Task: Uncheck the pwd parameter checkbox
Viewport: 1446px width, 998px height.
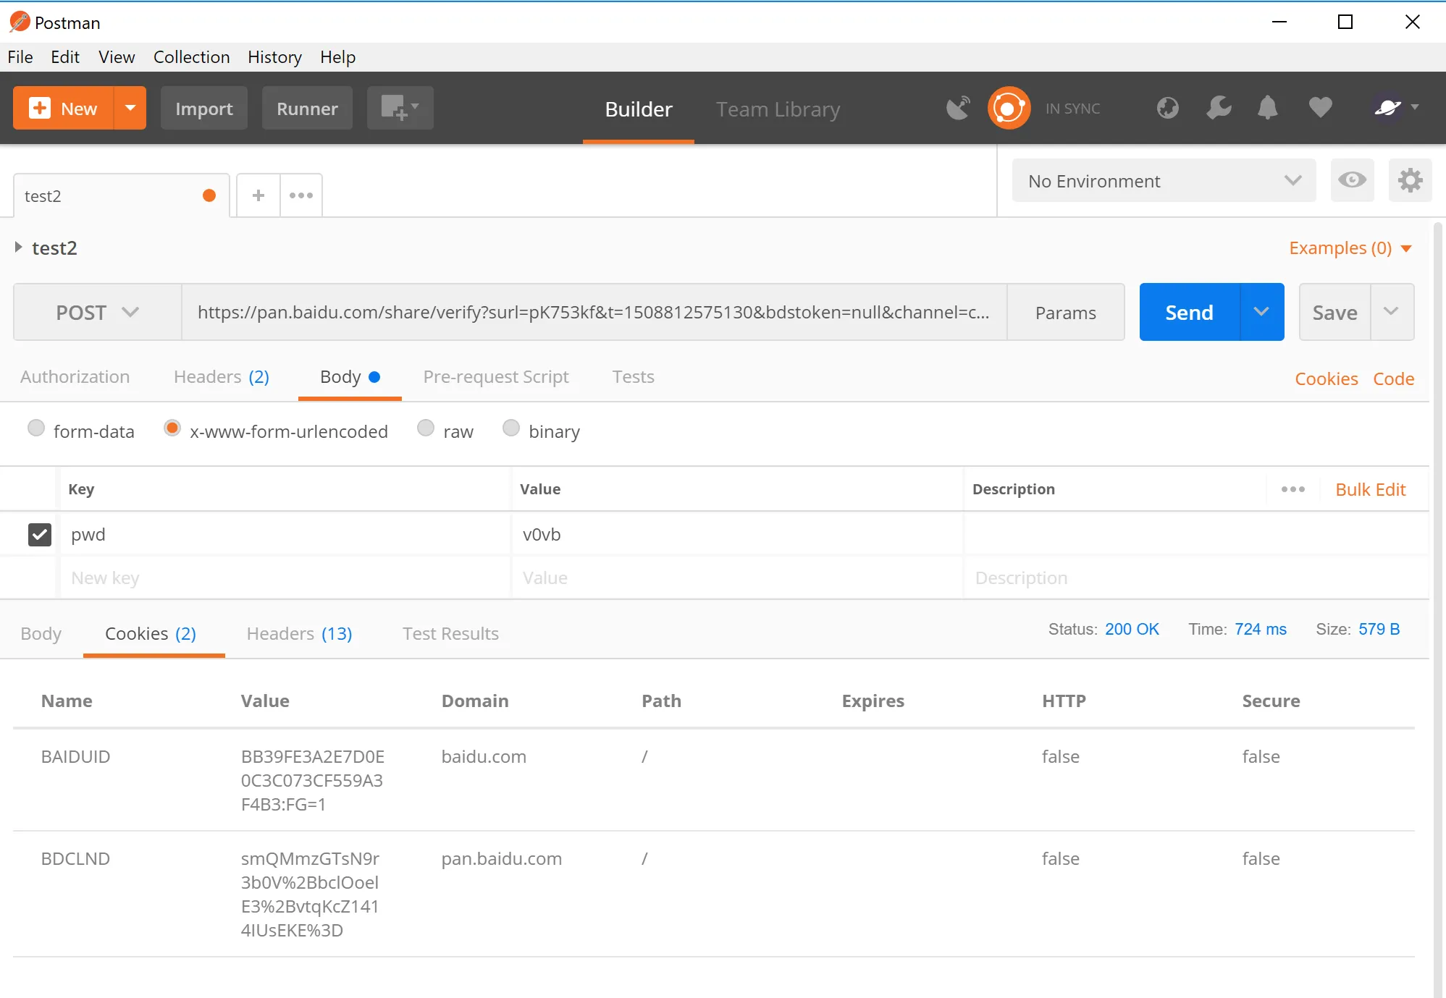Action: [40, 535]
